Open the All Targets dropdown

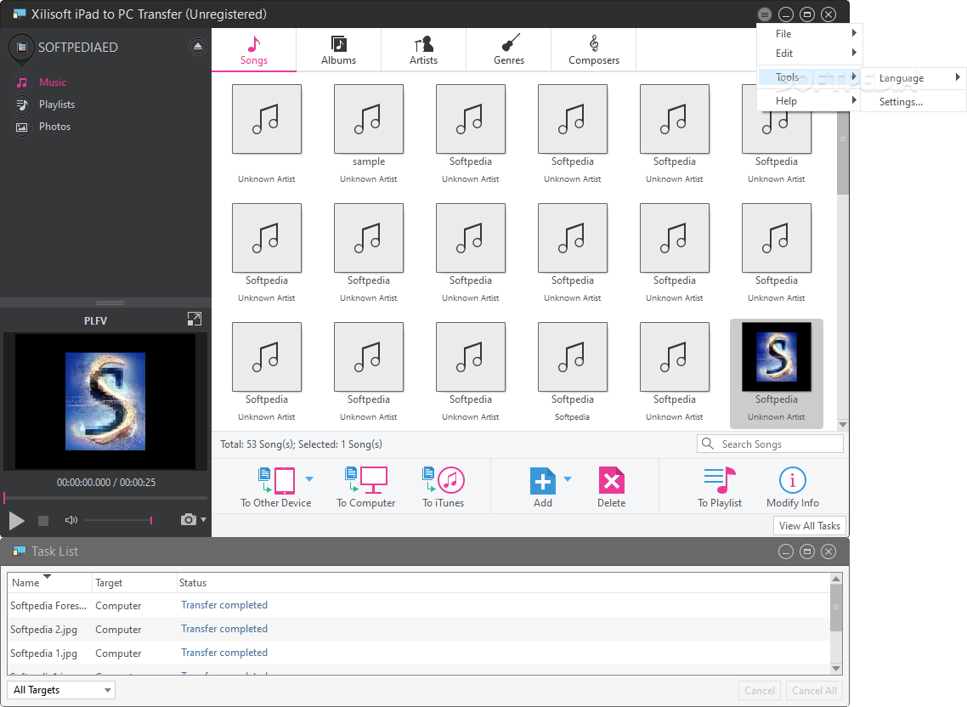pyautogui.click(x=61, y=690)
